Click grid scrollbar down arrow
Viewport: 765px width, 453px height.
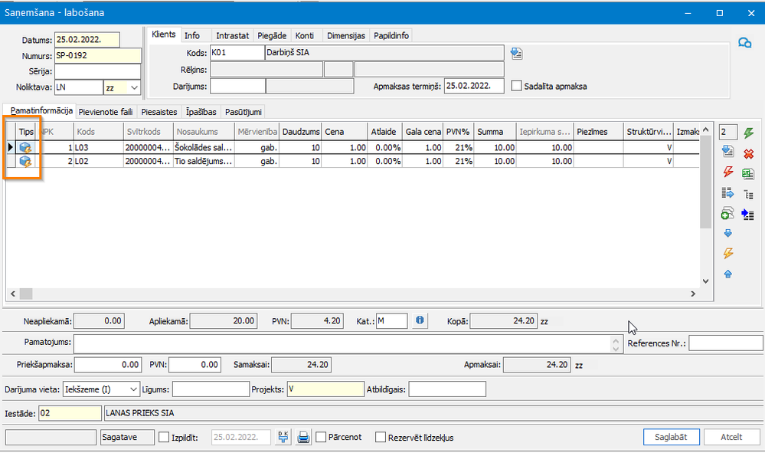[705, 281]
